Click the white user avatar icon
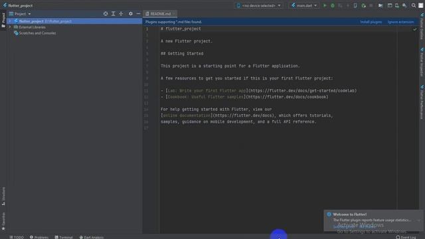Image resolution: width=425 pixels, height=239 pixels. coord(420,5)
